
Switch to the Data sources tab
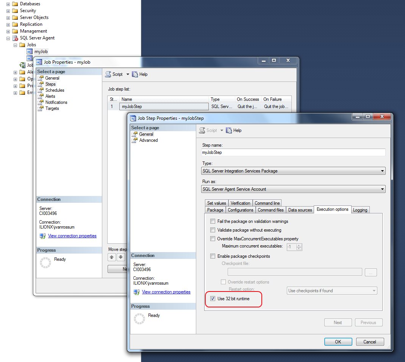[300, 210]
